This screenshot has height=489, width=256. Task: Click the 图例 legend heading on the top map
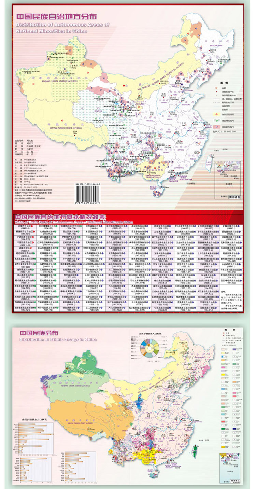tap(224, 83)
